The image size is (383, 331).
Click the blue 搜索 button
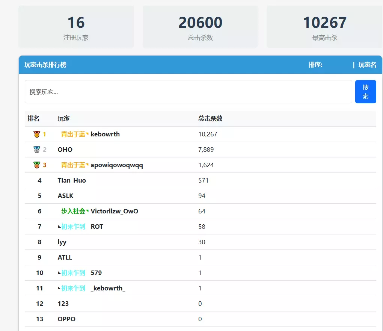coord(365,92)
